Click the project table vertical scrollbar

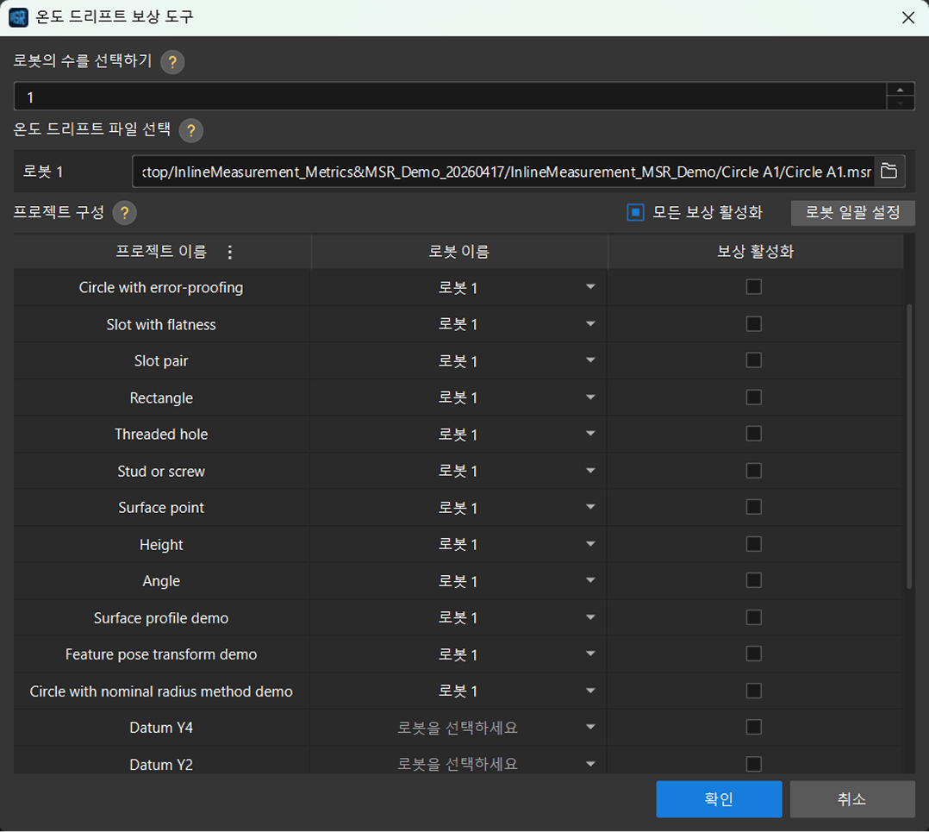909,447
